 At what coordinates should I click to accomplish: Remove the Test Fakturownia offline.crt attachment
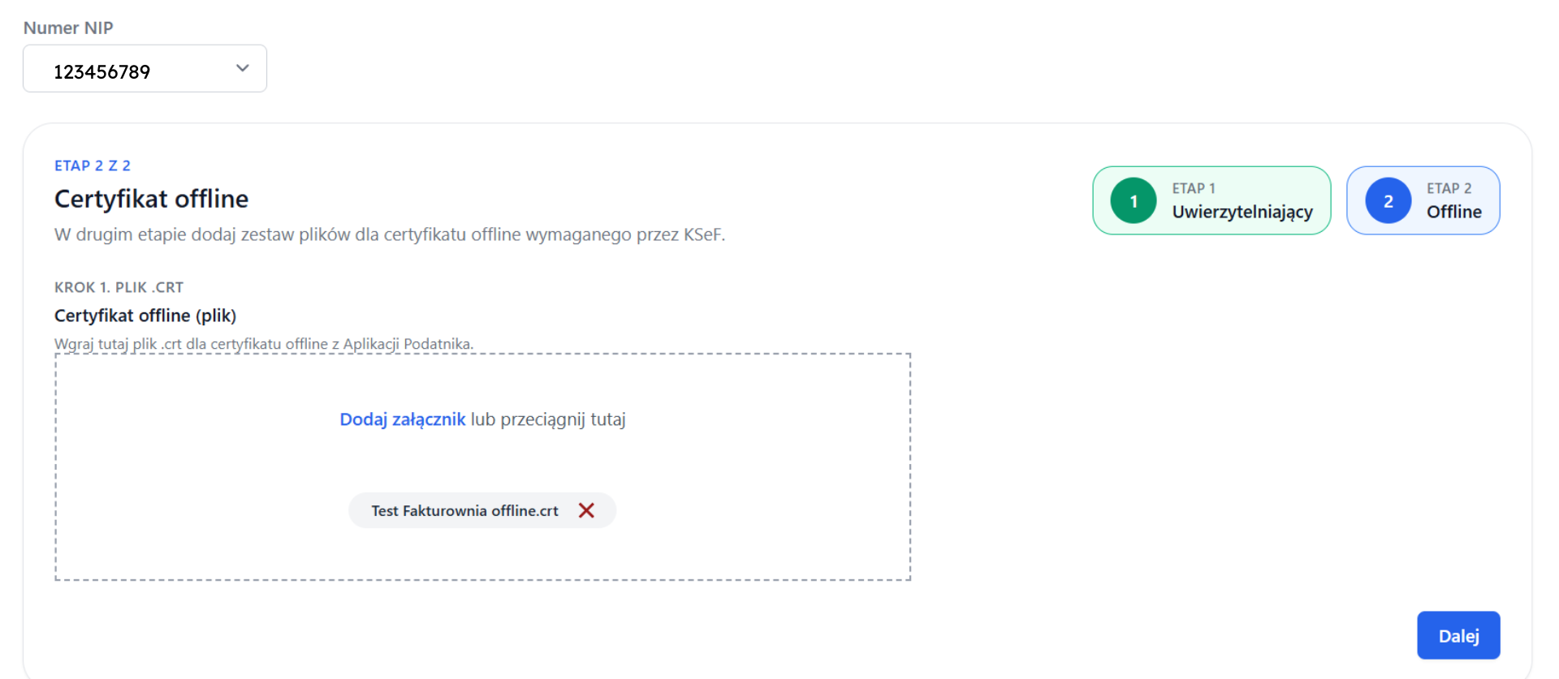(586, 510)
